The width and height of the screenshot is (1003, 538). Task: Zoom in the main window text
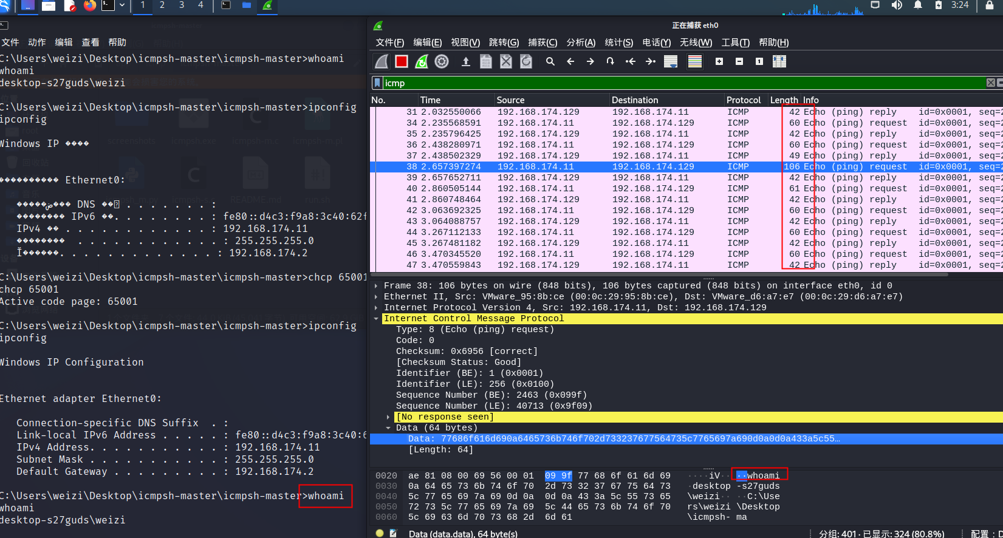[x=719, y=61]
